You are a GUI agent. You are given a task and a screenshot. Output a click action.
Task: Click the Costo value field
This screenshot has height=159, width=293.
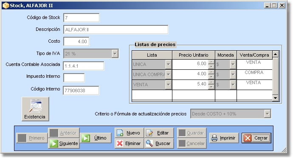click(76, 41)
